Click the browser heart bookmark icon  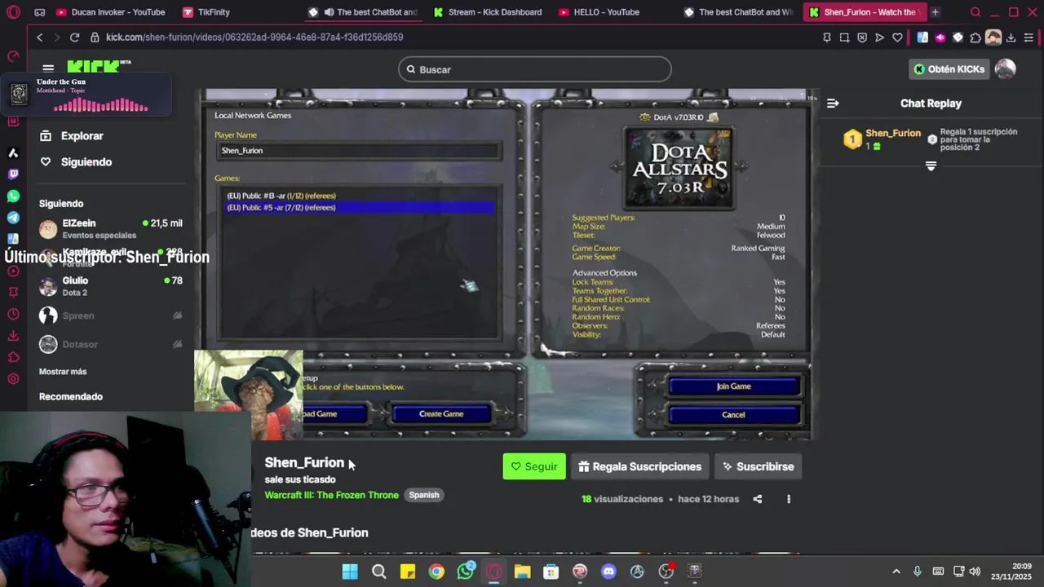[x=897, y=38]
